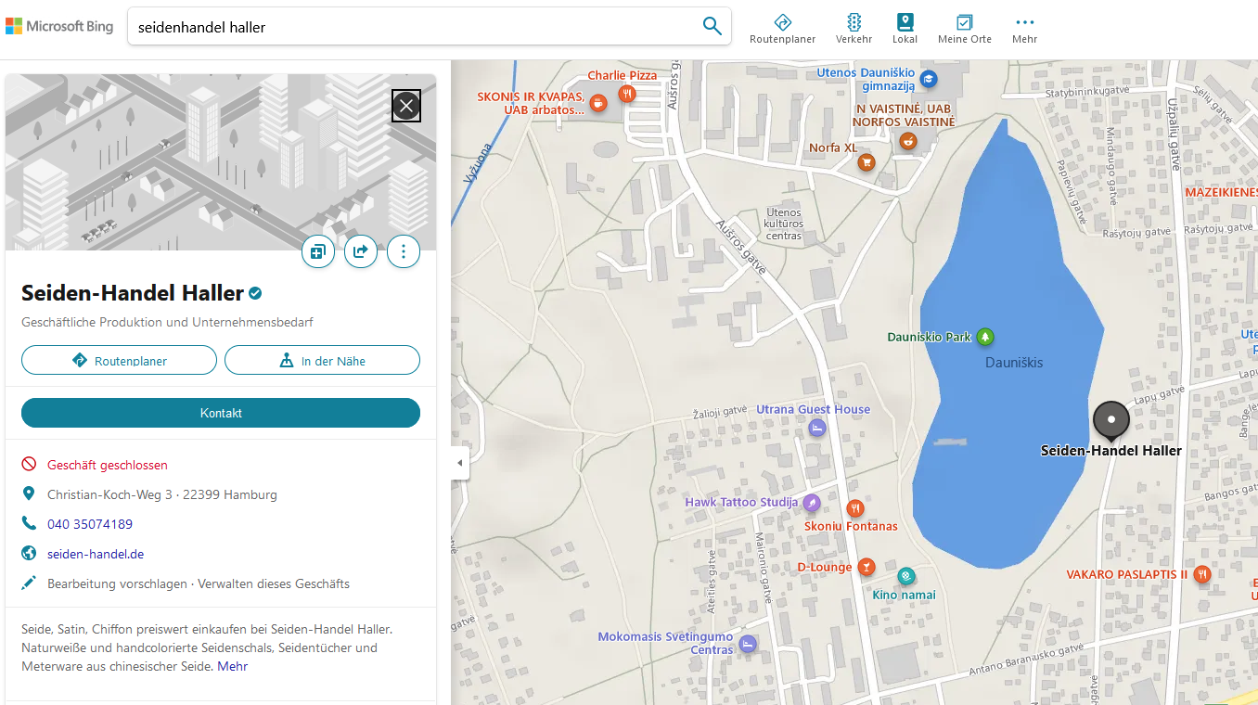Click the Seiden-Handel Haller card title
Screen dimensions: 1258x705
click(x=133, y=293)
